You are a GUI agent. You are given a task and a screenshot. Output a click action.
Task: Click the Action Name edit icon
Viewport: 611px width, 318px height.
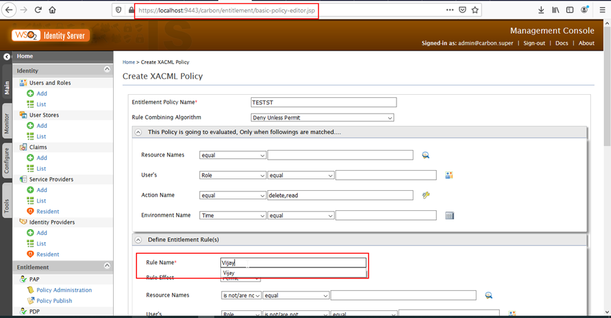pyautogui.click(x=426, y=195)
